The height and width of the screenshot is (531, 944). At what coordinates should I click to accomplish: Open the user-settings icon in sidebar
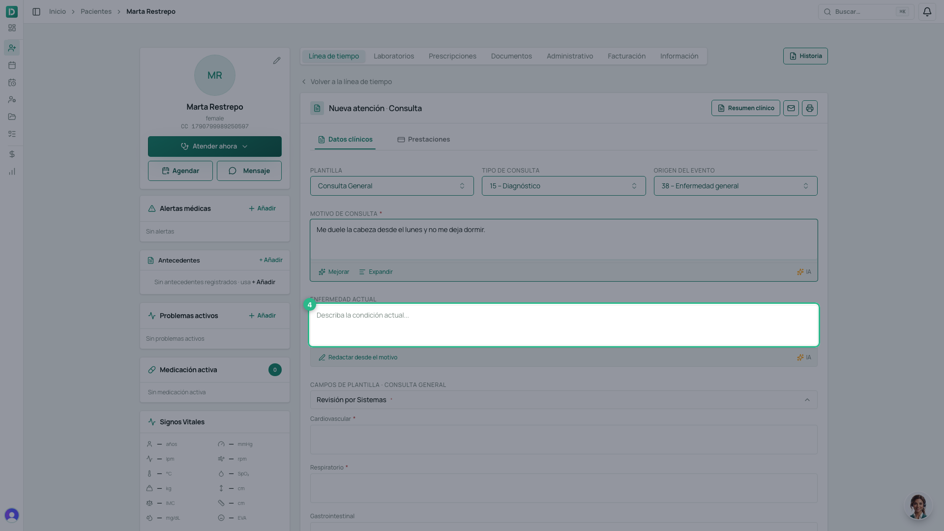pyautogui.click(x=12, y=100)
